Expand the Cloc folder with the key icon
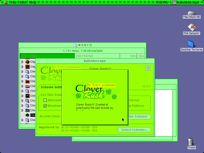 tap(22, 86)
